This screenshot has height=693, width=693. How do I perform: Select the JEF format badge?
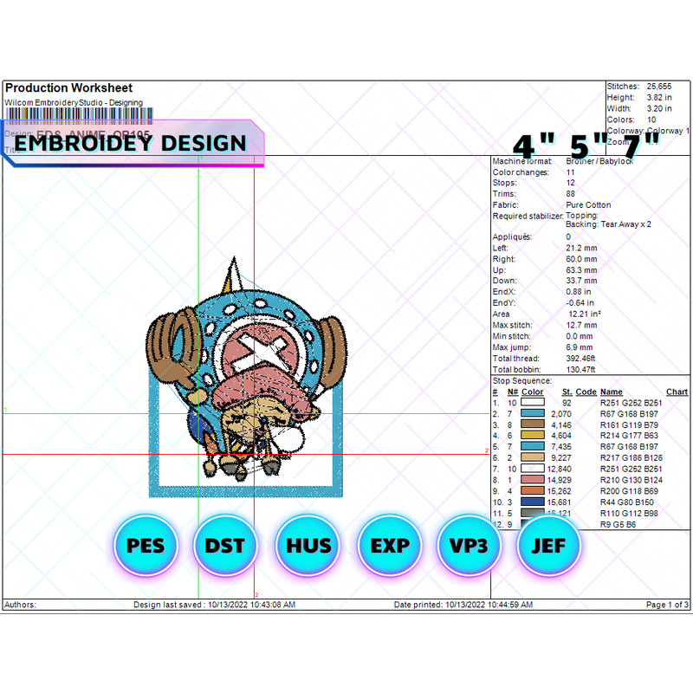tap(549, 546)
